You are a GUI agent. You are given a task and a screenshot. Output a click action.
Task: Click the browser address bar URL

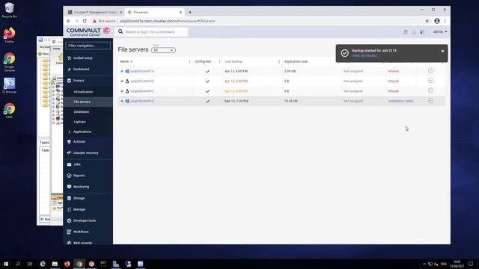point(167,21)
